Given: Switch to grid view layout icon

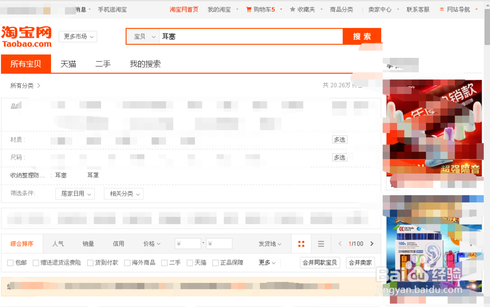Looking at the screenshot, I should point(301,243).
